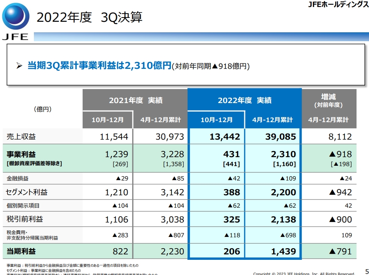The width and height of the screenshot is (369, 275).
Task: Click the JFEホールディングス label top right
Action: pyautogui.click(x=337, y=4)
